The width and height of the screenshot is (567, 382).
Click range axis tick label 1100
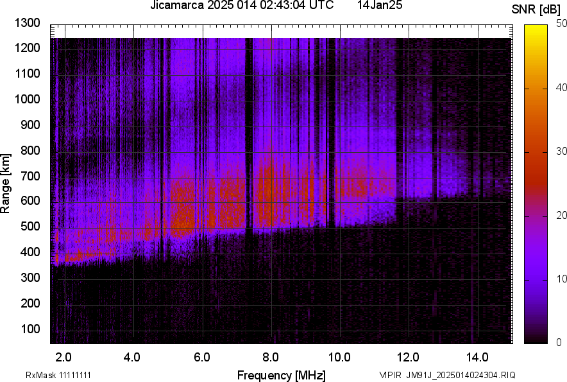(28, 74)
